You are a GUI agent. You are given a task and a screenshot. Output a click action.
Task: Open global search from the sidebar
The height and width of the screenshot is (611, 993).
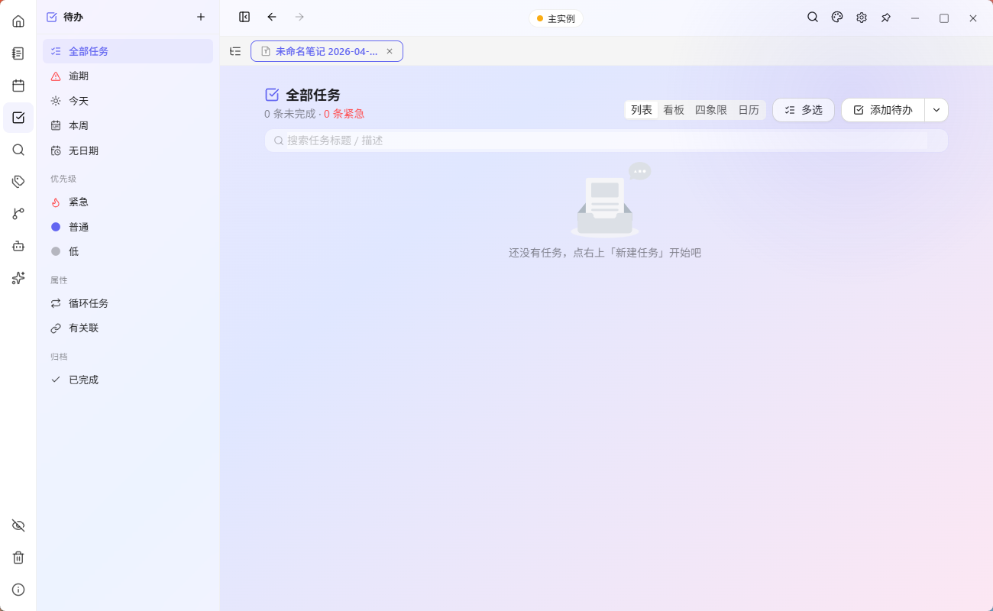click(18, 150)
